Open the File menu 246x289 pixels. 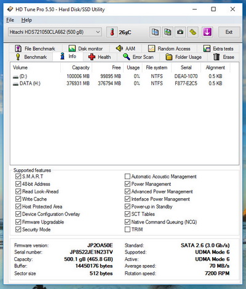10,20
